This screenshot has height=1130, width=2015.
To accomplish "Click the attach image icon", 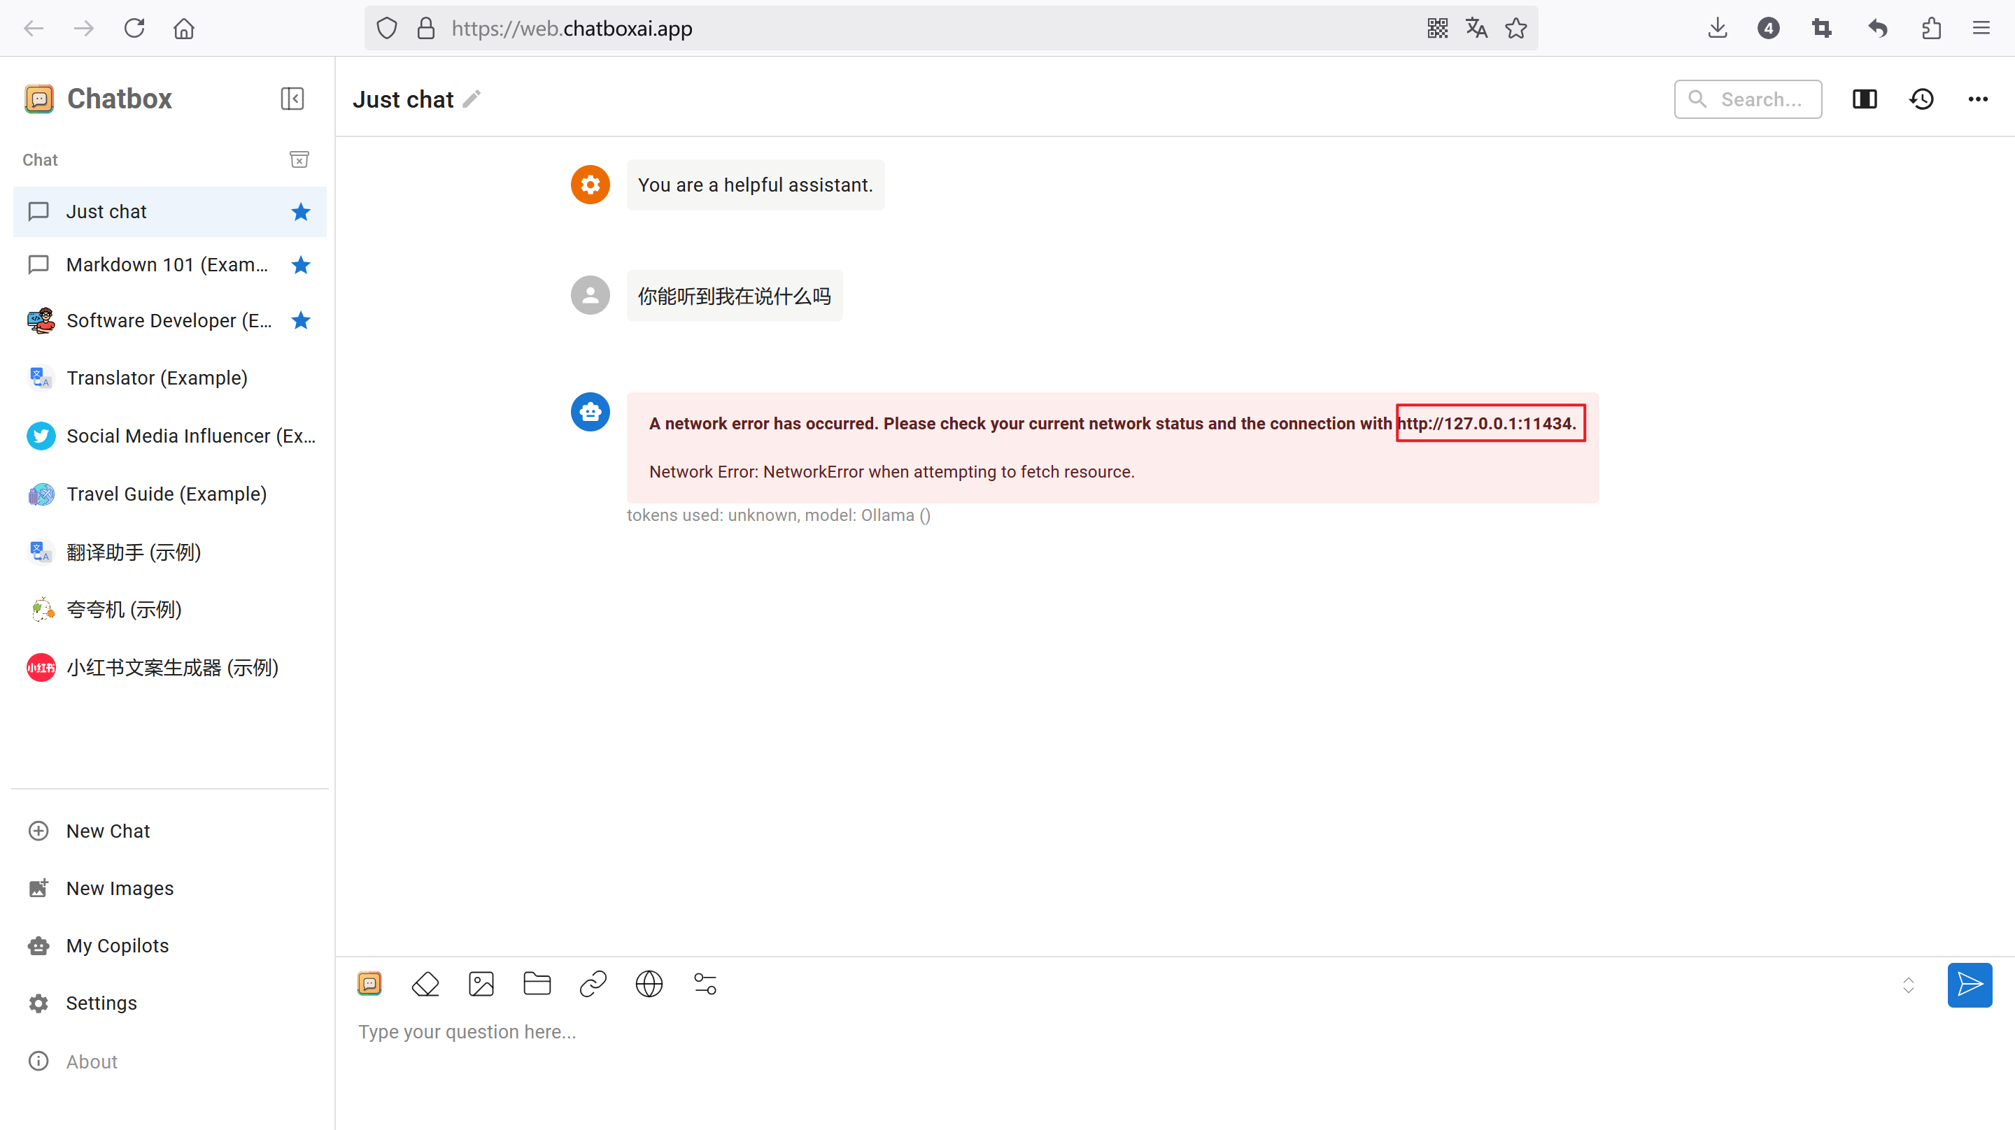I will click(x=481, y=983).
